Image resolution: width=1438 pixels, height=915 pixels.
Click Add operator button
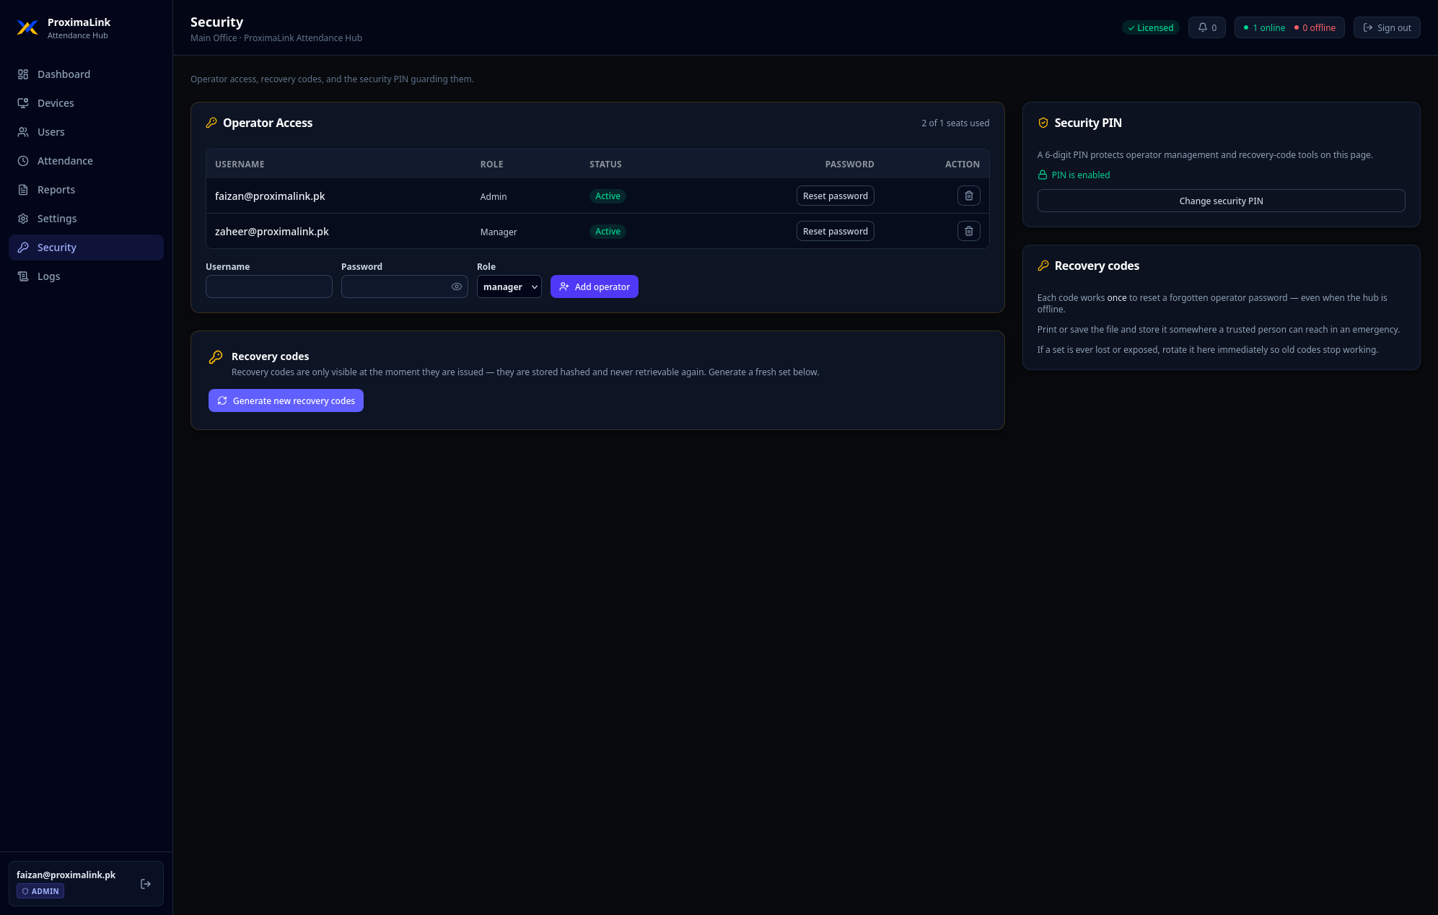(595, 286)
